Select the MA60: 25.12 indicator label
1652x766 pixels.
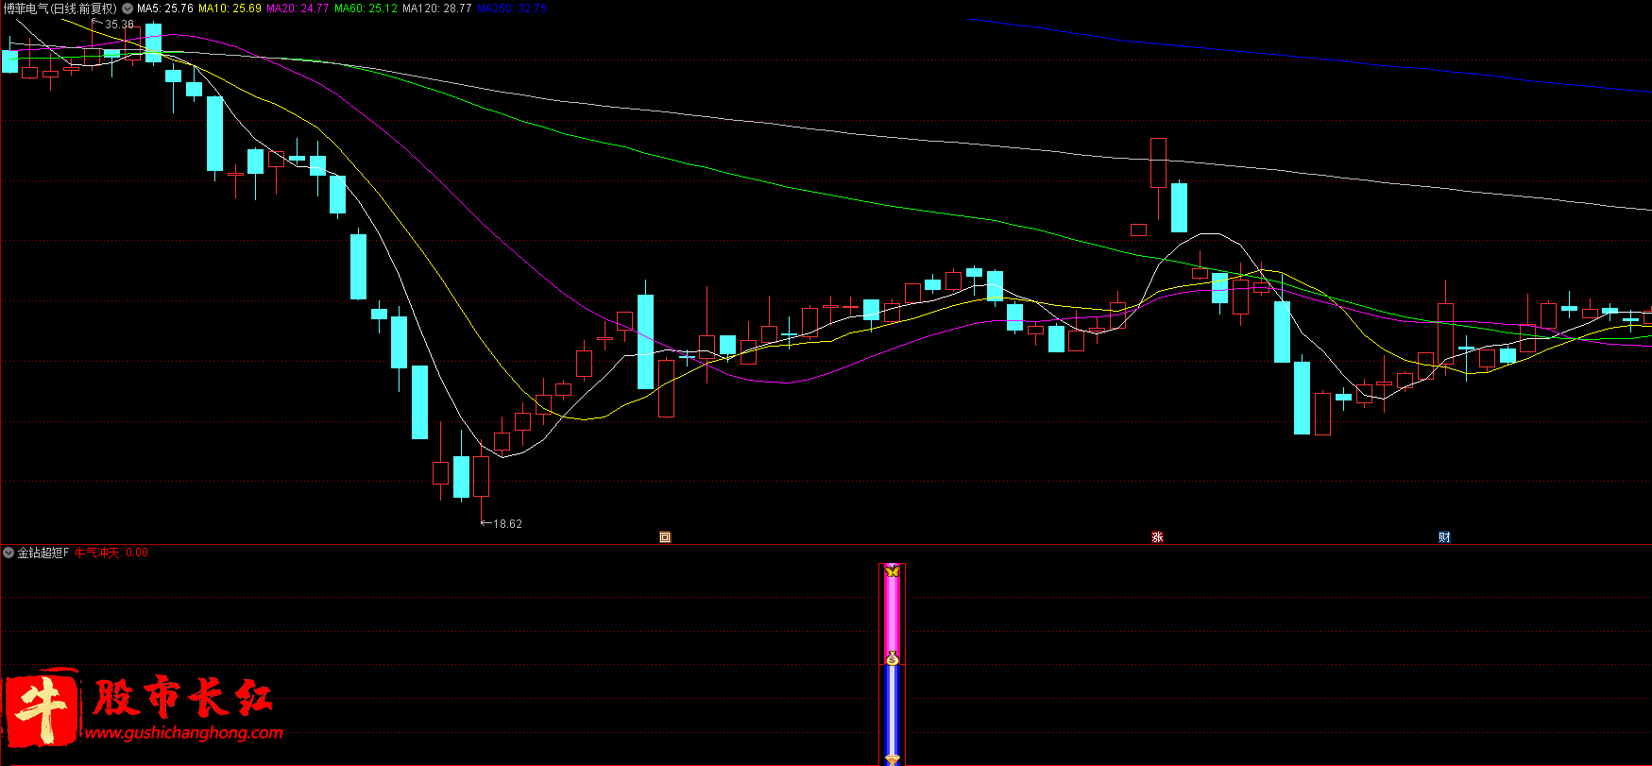point(366,9)
